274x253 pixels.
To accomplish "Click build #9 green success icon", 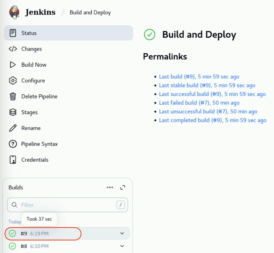I will [x=13, y=233].
